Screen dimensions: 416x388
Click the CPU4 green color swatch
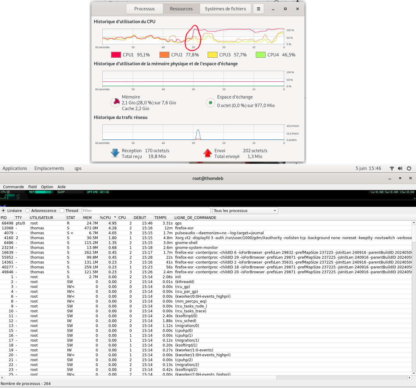coord(261,55)
